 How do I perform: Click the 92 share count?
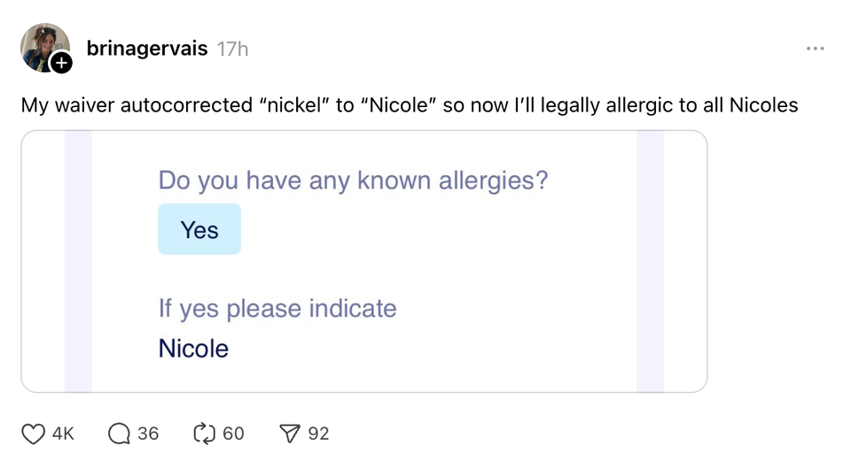[318, 433]
